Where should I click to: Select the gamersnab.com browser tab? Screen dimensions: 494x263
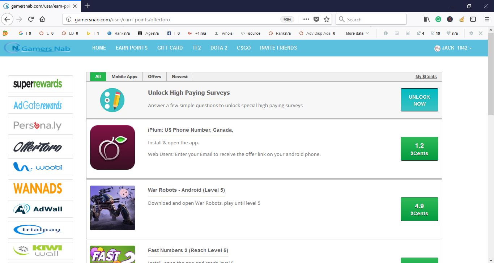pyautogui.click(x=41, y=6)
